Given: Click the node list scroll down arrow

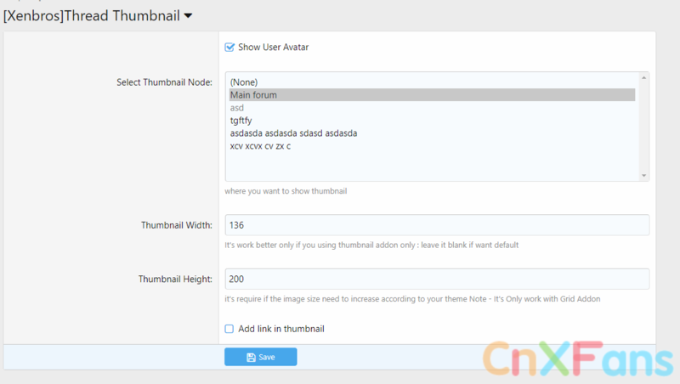Looking at the screenshot, I should 644,175.
